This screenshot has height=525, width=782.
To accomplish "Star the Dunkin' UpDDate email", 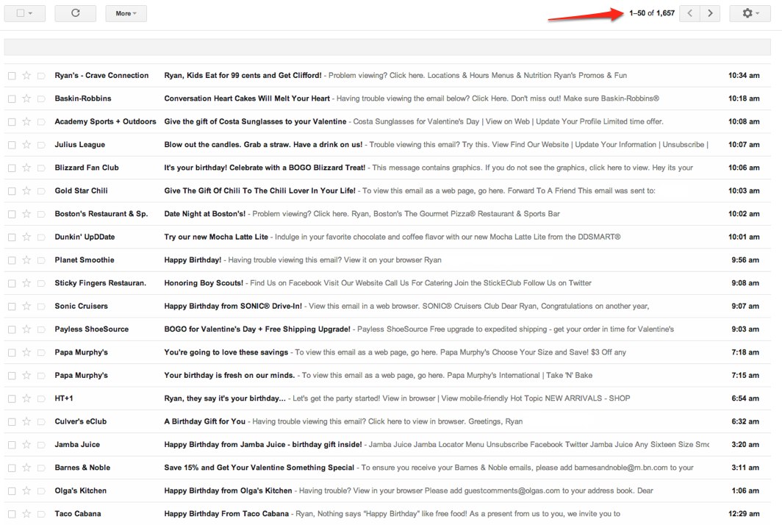I will click(27, 237).
